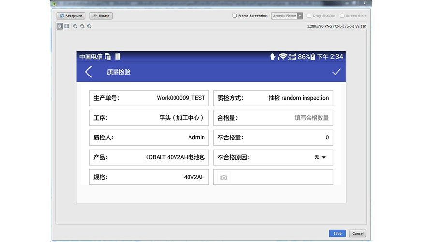Click the zoom to fit icon
Screen dimensions: 422x242
point(60,26)
